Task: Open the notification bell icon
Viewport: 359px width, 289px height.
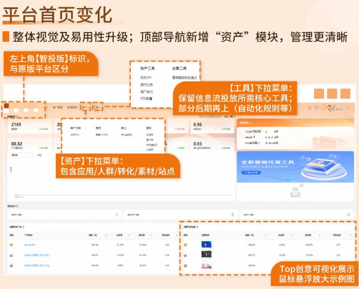Action: (x=310, y=107)
